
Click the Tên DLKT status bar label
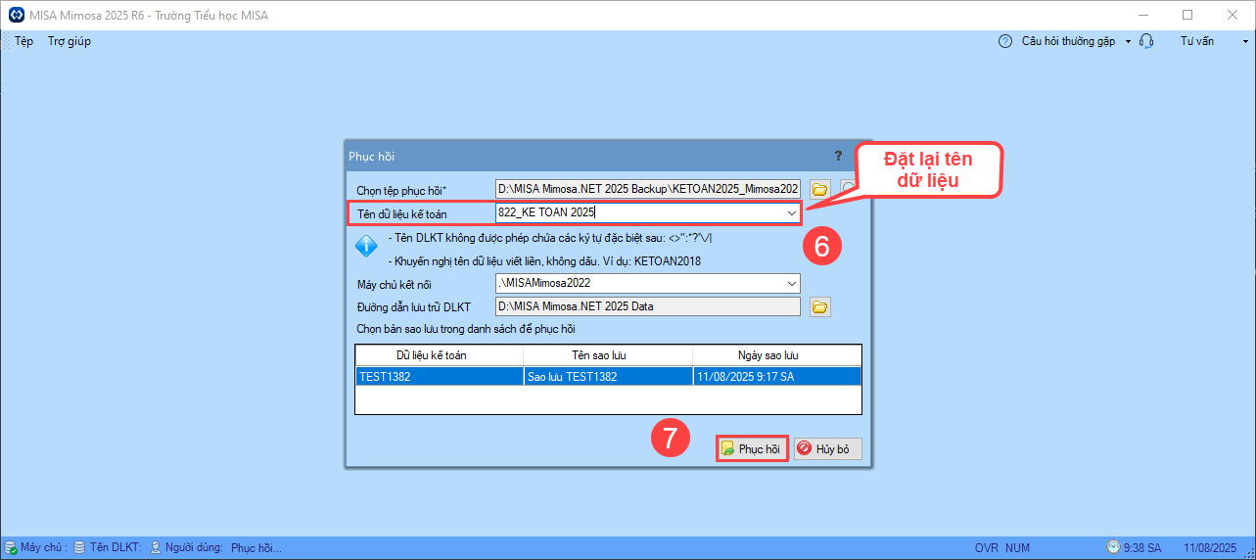116,547
